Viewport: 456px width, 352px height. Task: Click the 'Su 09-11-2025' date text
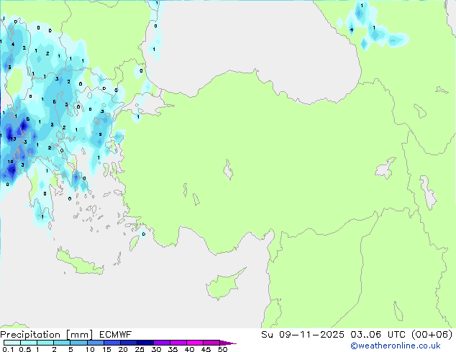click(303, 334)
